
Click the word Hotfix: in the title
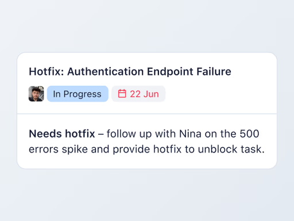point(47,71)
